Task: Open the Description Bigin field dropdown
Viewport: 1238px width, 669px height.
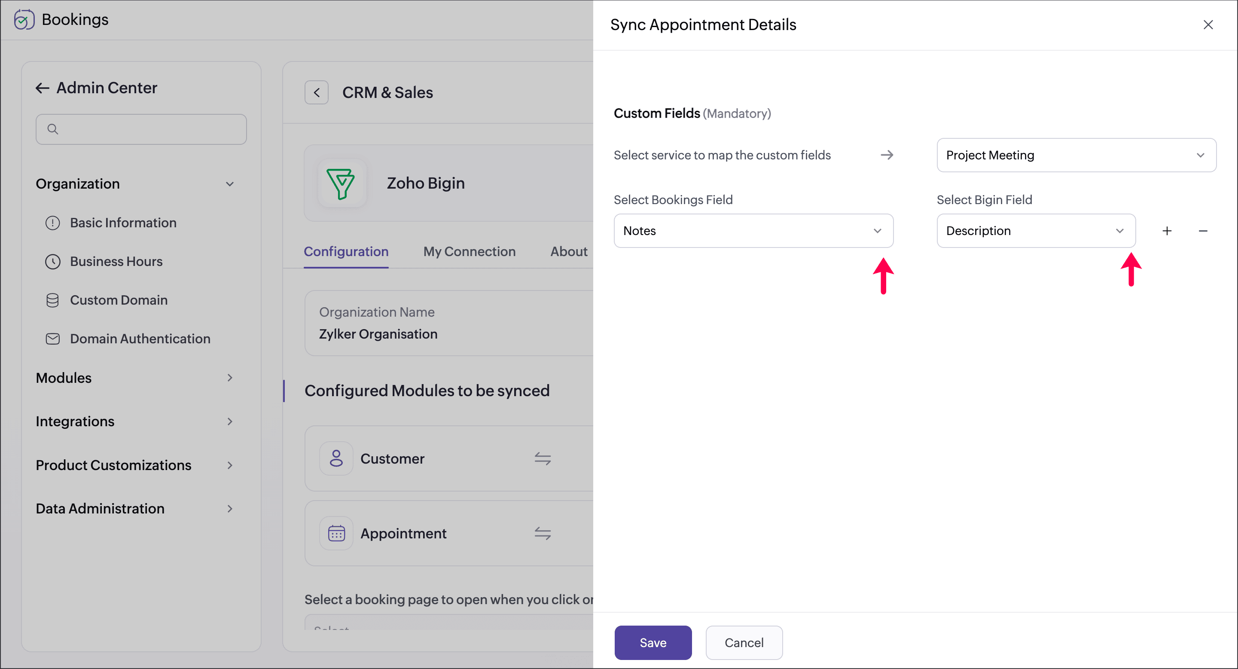Action: point(1036,231)
